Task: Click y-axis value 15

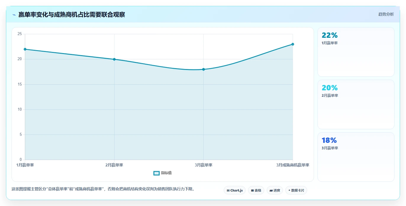Action: pyautogui.click(x=20, y=84)
